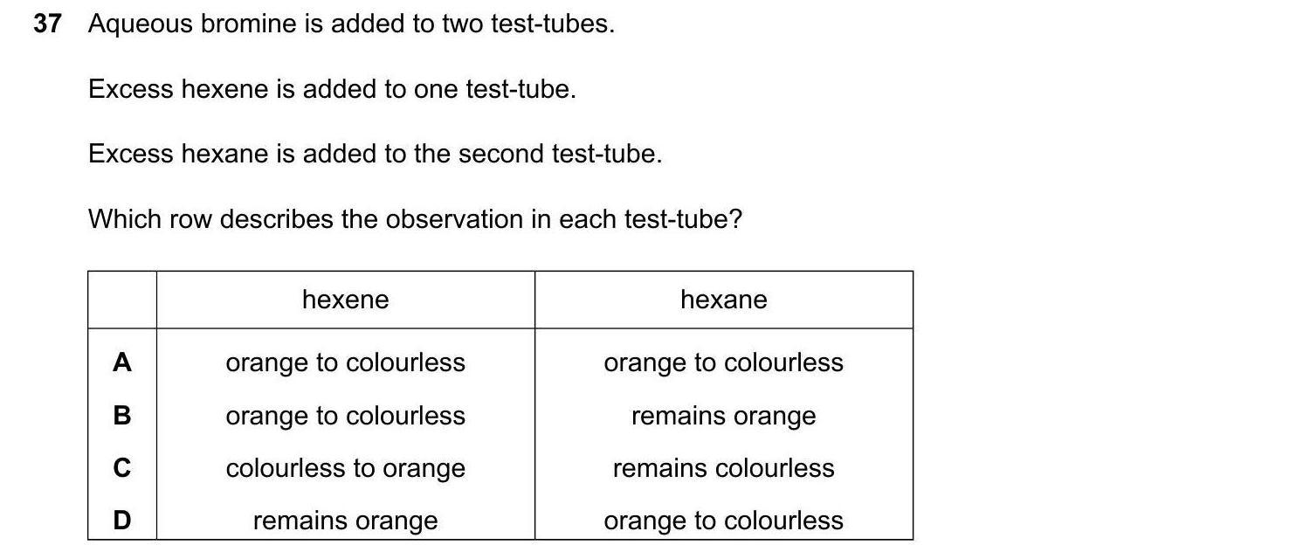
Task: Click the question number 37
Action: point(47,24)
